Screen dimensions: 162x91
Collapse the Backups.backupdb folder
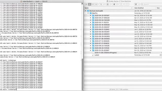point(86,11)
